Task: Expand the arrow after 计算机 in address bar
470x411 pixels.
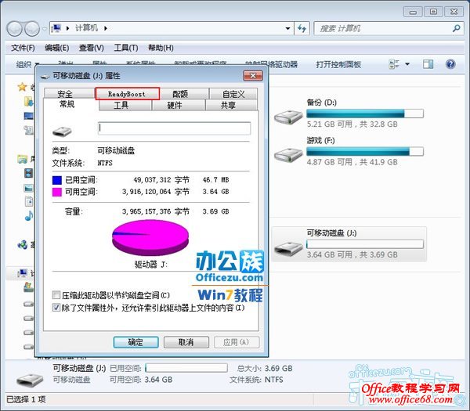Action: pos(106,28)
